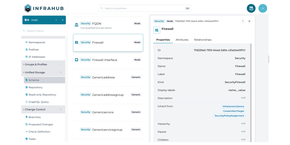290x145 pixels.
Task: Close the Firewall details panel
Action: (x=249, y=21)
